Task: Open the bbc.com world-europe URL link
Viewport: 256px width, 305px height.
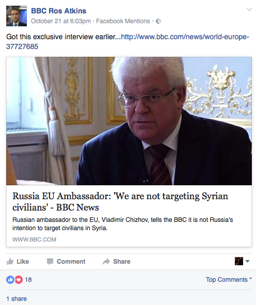Action: [127, 42]
